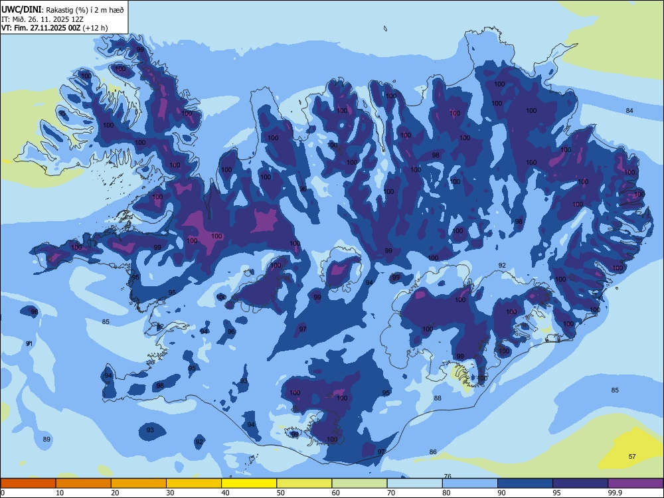The height and width of the screenshot is (498, 664).
Task: Click the '86' humidity value on the map
Action: (433, 452)
